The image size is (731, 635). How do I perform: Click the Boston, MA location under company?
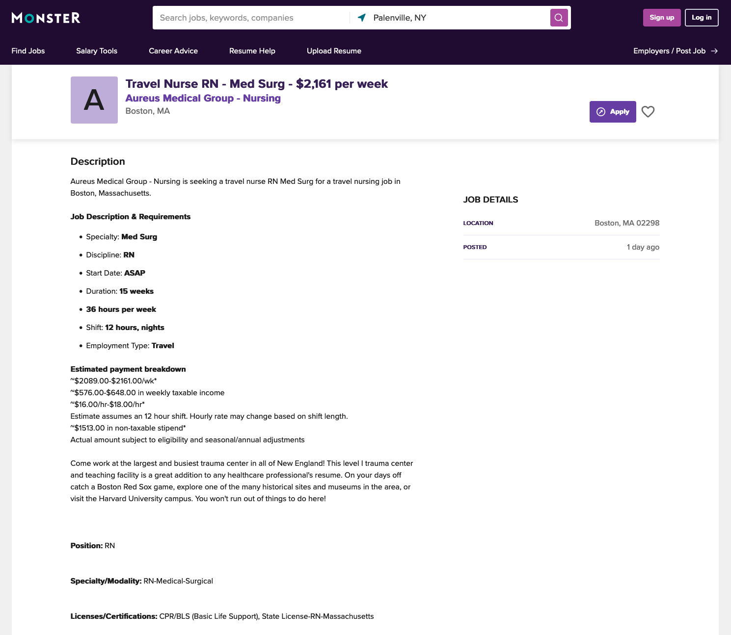[148, 111]
